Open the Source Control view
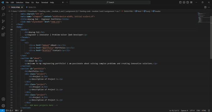 pos(3,21)
